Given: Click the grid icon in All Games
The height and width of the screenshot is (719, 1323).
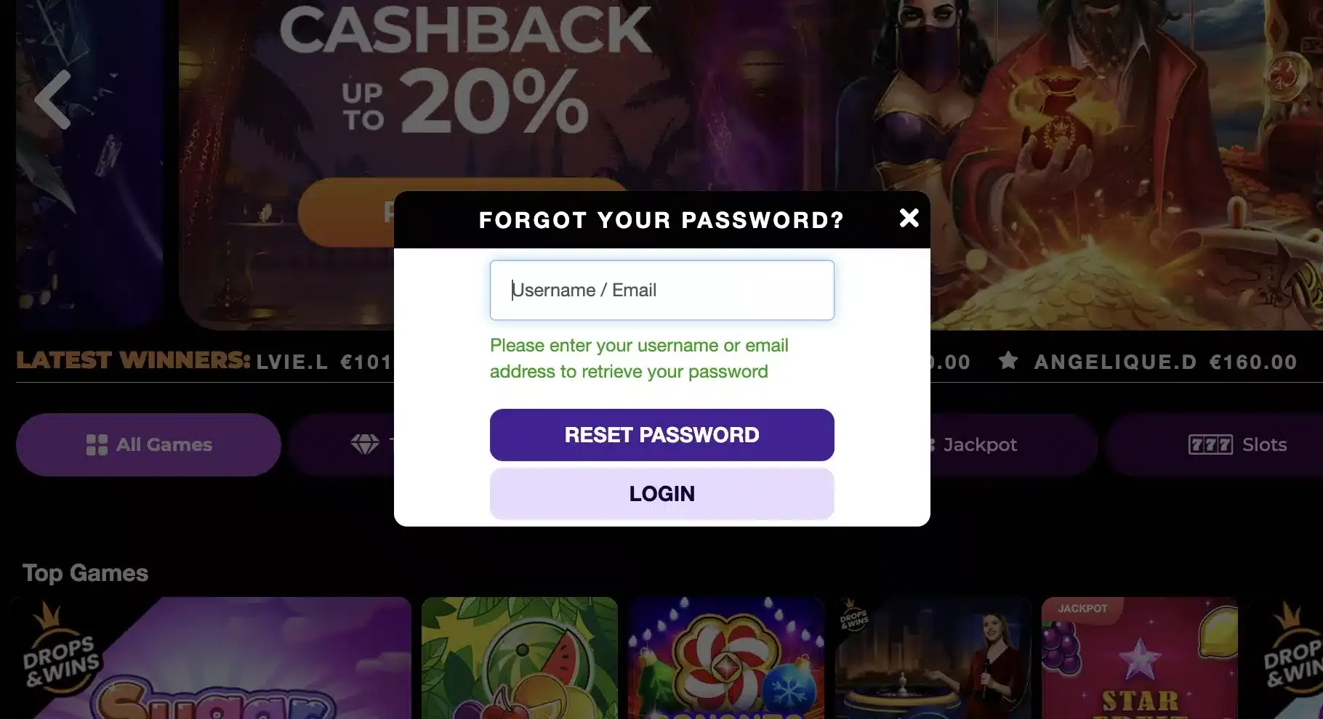Looking at the screenshot, I should 97,444.
